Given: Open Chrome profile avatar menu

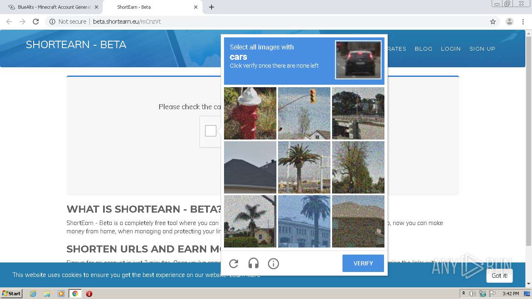Looking at the screenshot, I should click(510, 22).
